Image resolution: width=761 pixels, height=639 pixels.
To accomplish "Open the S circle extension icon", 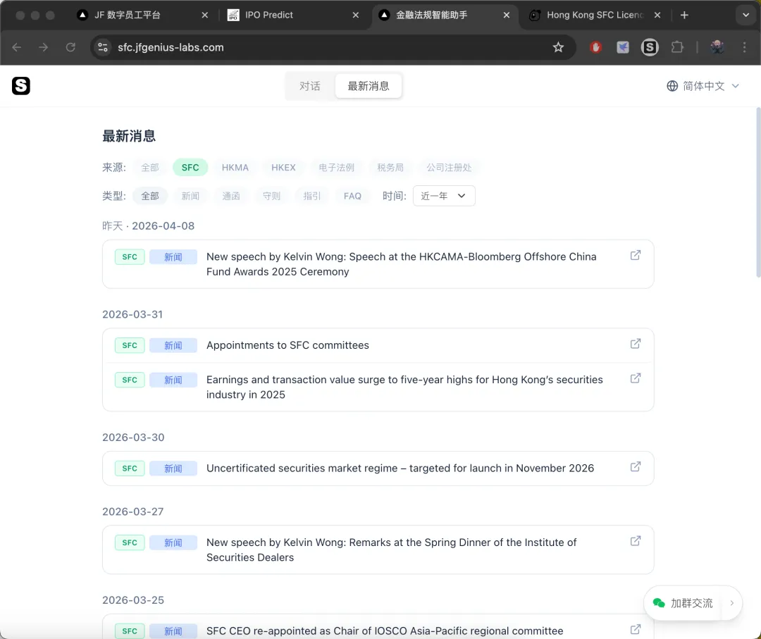I will 650,47.
